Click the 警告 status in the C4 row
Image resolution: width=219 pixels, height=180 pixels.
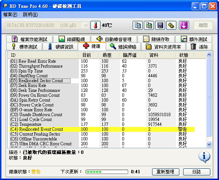182,129
